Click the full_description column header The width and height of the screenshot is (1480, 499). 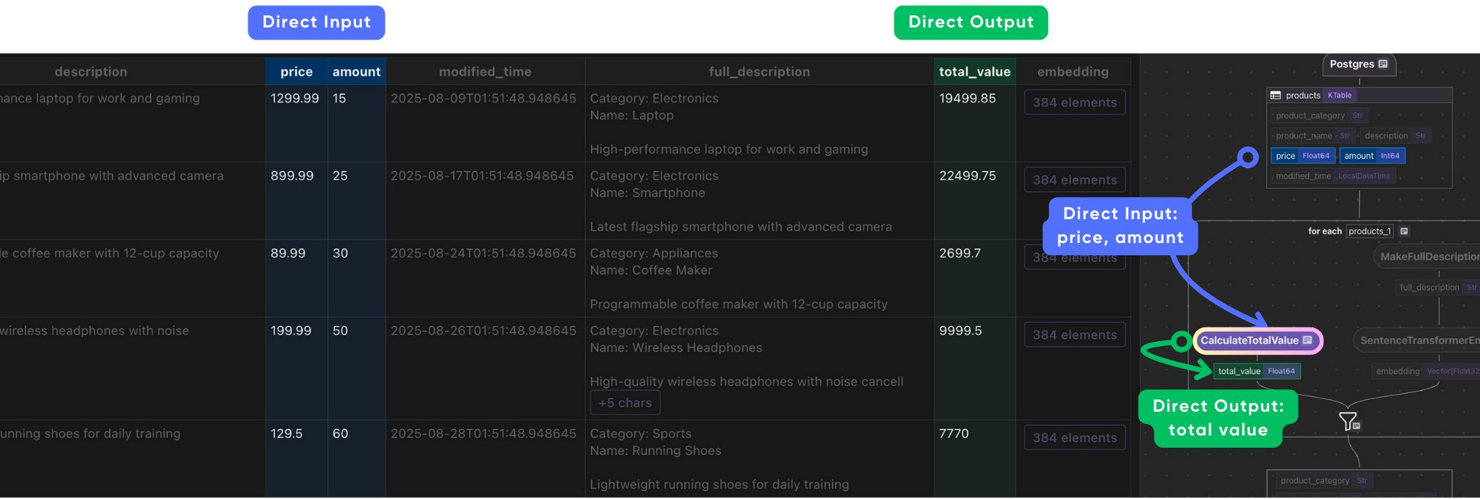point(759,71)
